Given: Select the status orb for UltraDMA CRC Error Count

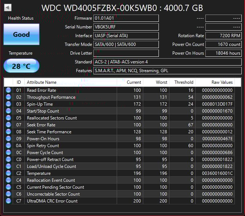Looking at the screenshot, I should pyautogui.click(x=8, y=201).
